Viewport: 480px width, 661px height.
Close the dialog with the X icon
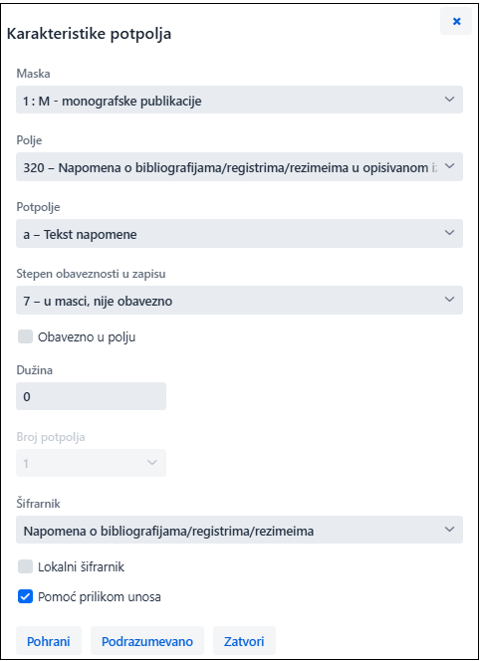[456, 21]
